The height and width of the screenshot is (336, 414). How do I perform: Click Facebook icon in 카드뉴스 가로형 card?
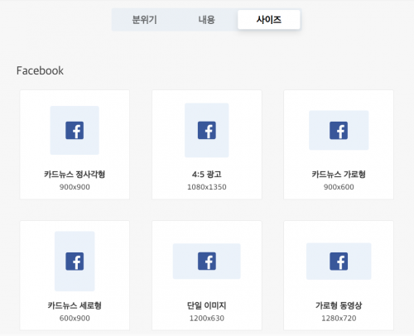coord(339,130)
